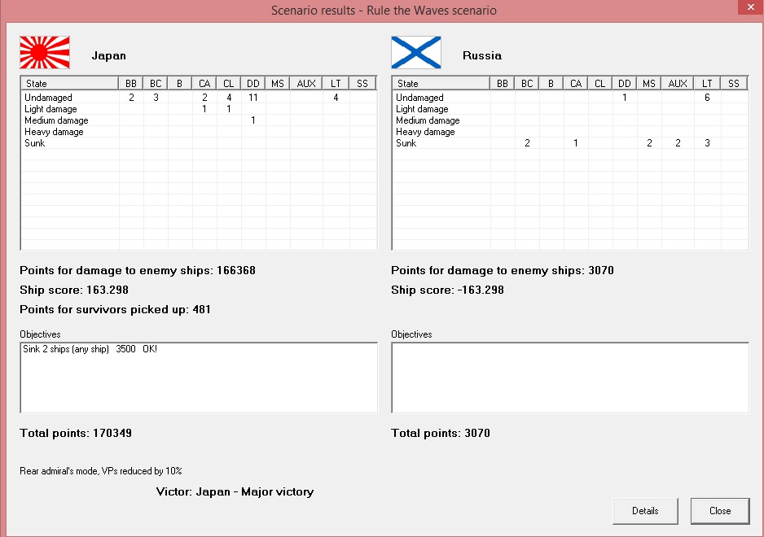Image resolution: width=764 pixels, height=537 pixels.
Task: Select the CA column header in Japan table
Action: click(204, 83)
